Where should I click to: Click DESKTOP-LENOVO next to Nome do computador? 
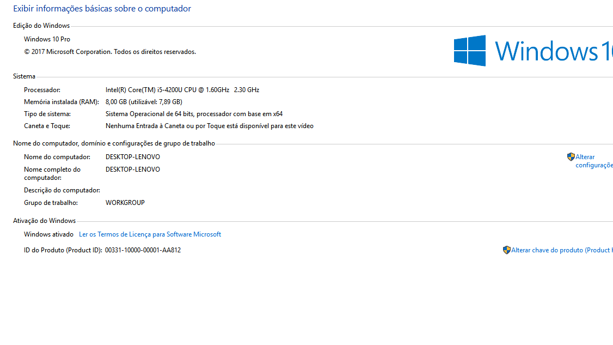[132, 157]
